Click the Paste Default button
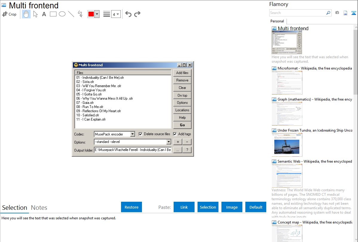The width and height of the screenshot is (358, 242). pyautogui.click(x=256, y=207)
